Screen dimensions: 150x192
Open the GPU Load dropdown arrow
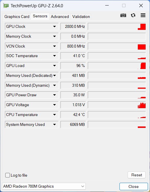pyautogui.click(x=54, y=66)
